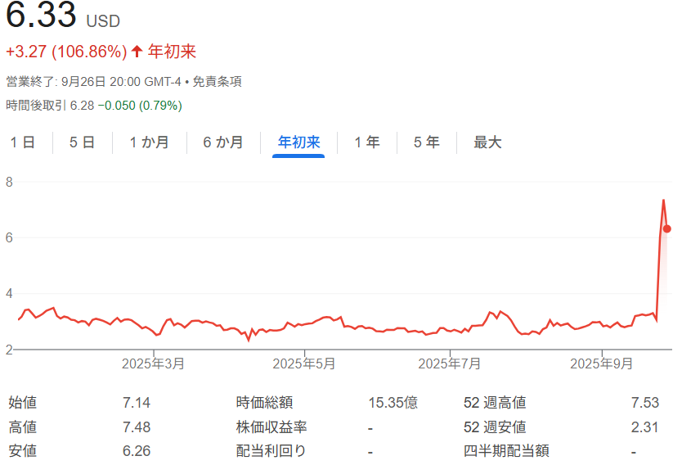
Task: Click the 52 週高値 value 7.53
Action: [644, 403]
